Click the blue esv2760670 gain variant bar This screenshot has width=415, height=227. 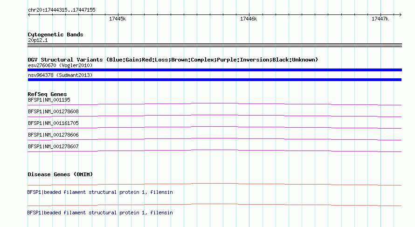click(x=214, y=70)
